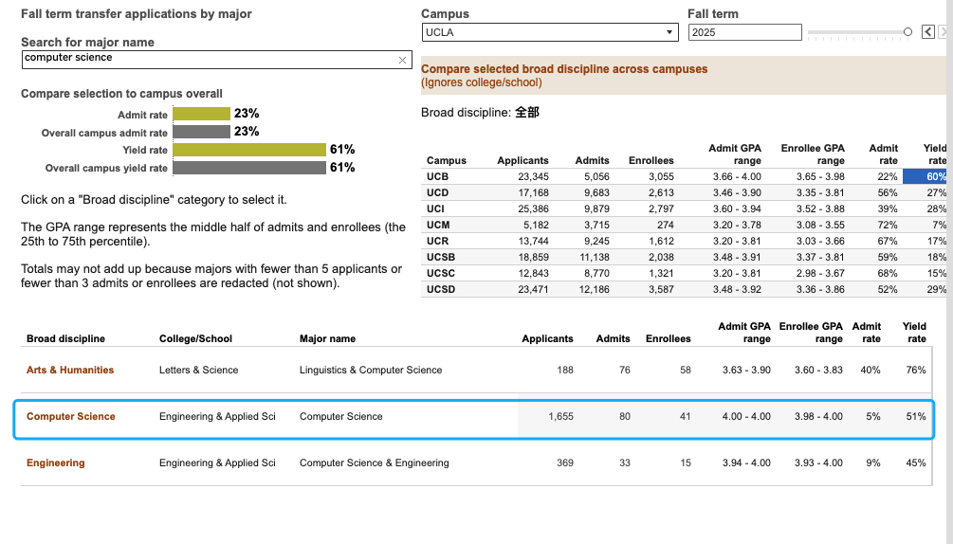Select the Arts & Humanities broad discipline

coord(70,370)
